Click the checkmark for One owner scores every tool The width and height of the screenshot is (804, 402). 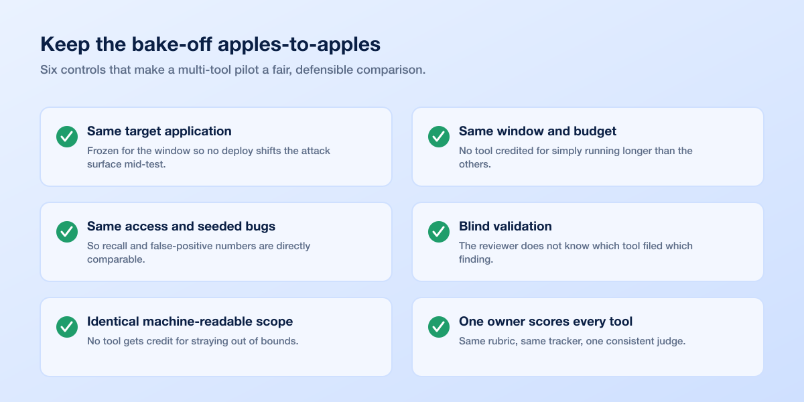pos(439,327)
